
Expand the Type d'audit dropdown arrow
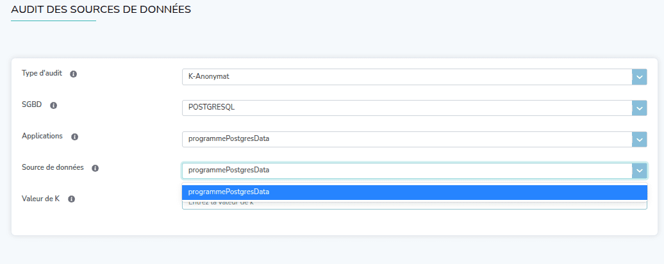click(639, 77)
